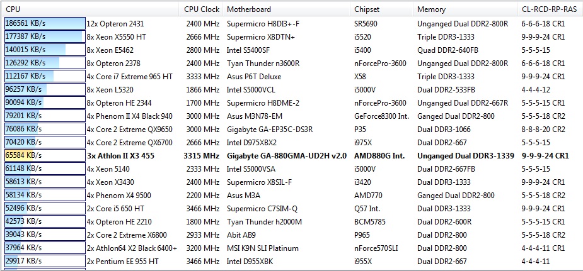Image resolution: width=583 pixels, height=271 pixels.
Task: Select the 2x Core i5 650 HT row
Action: tap(115, 208)
